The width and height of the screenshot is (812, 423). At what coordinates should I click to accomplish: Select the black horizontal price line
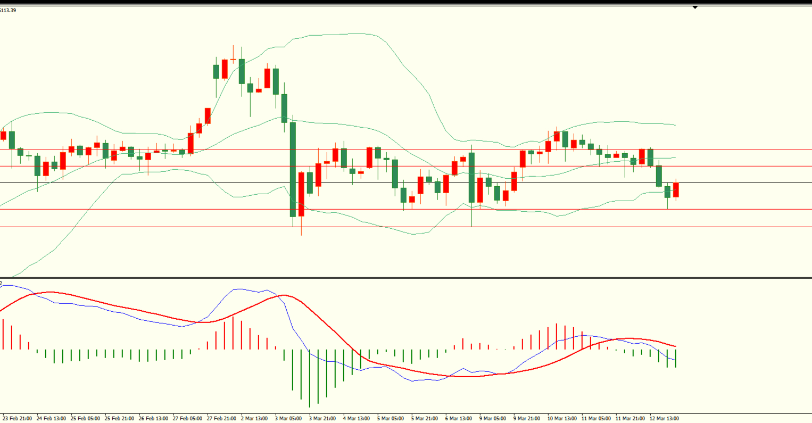coord(372,183)
